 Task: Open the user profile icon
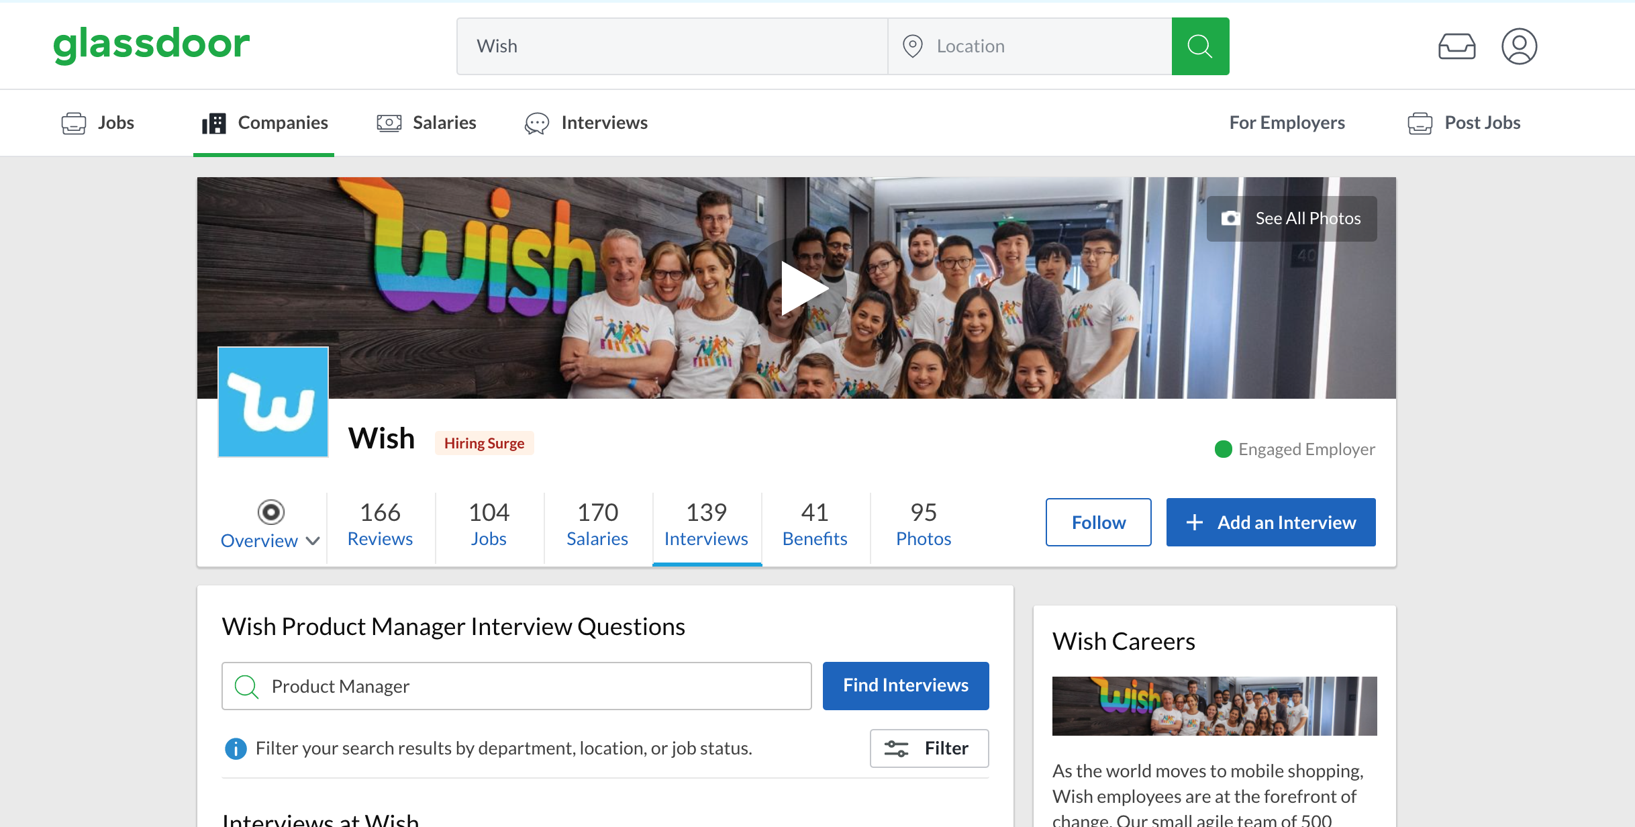pos(1519,46)
